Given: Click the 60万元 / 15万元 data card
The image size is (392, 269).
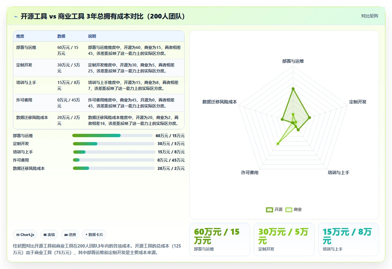Looking at the screenshot, I should point(220,239).
